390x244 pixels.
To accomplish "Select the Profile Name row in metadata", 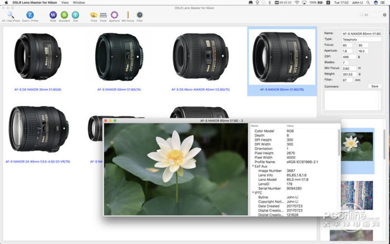I will tap(295, 162).
